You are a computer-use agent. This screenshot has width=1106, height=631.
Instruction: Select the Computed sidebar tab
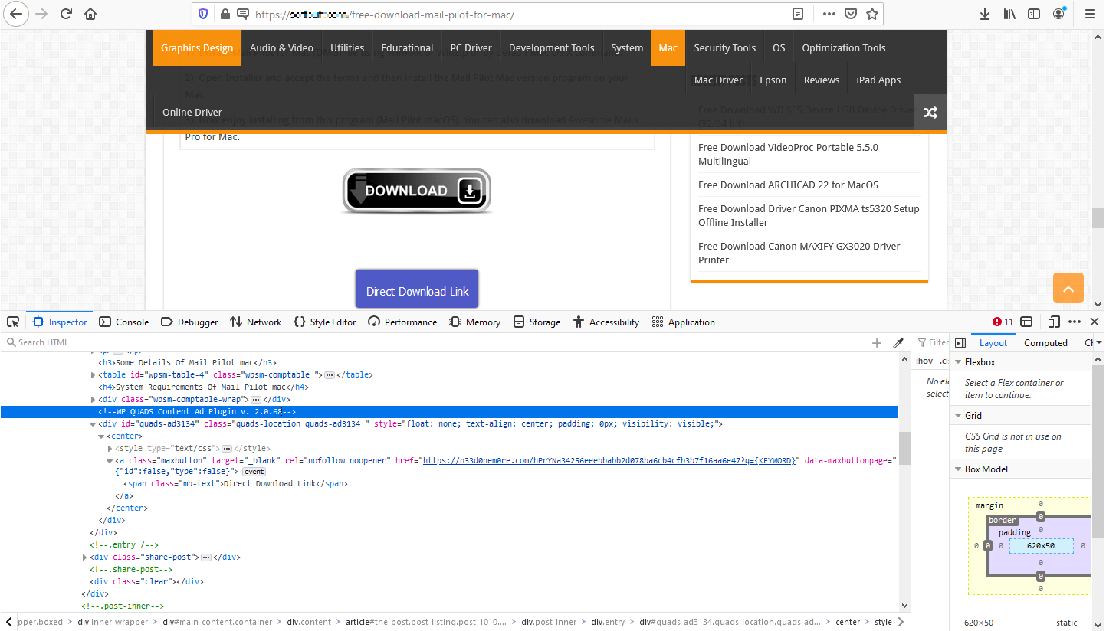click(1045, 343)
